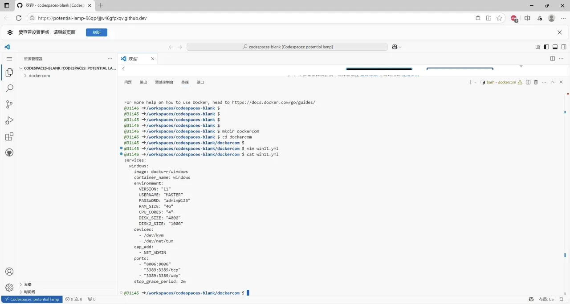Click the terminal warning triangle icon
Screen dimensions: 570x304
(520, 82)
